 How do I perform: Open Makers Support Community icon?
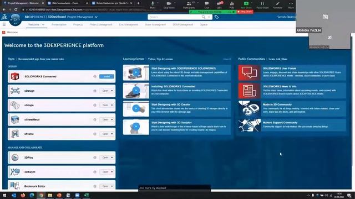tap(249, 125)
